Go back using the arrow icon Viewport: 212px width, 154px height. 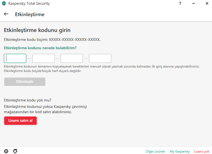6,14
